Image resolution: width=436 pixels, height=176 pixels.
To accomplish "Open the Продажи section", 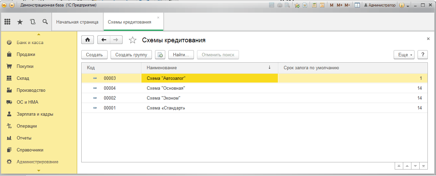I will [x=39, y=55].
